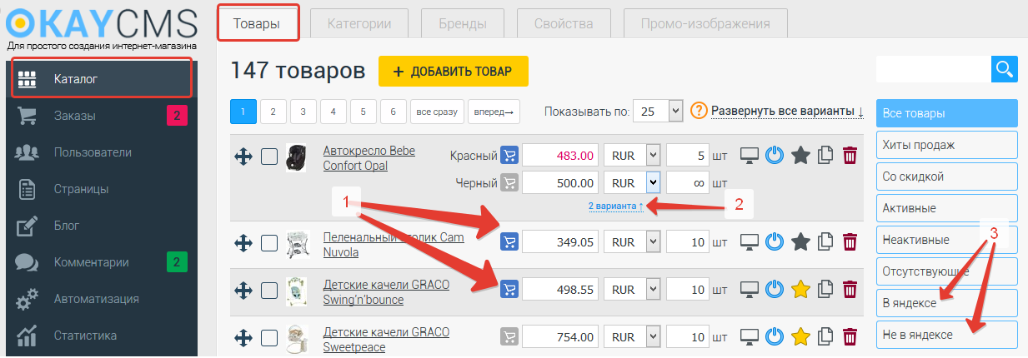
Task: Click the move handle of Sweetpeace row
Action: click(243, 337)
